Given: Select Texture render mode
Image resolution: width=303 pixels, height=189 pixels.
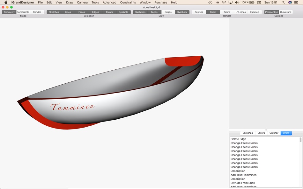Looking at the screenshot, I should click(x=199, y=12).
